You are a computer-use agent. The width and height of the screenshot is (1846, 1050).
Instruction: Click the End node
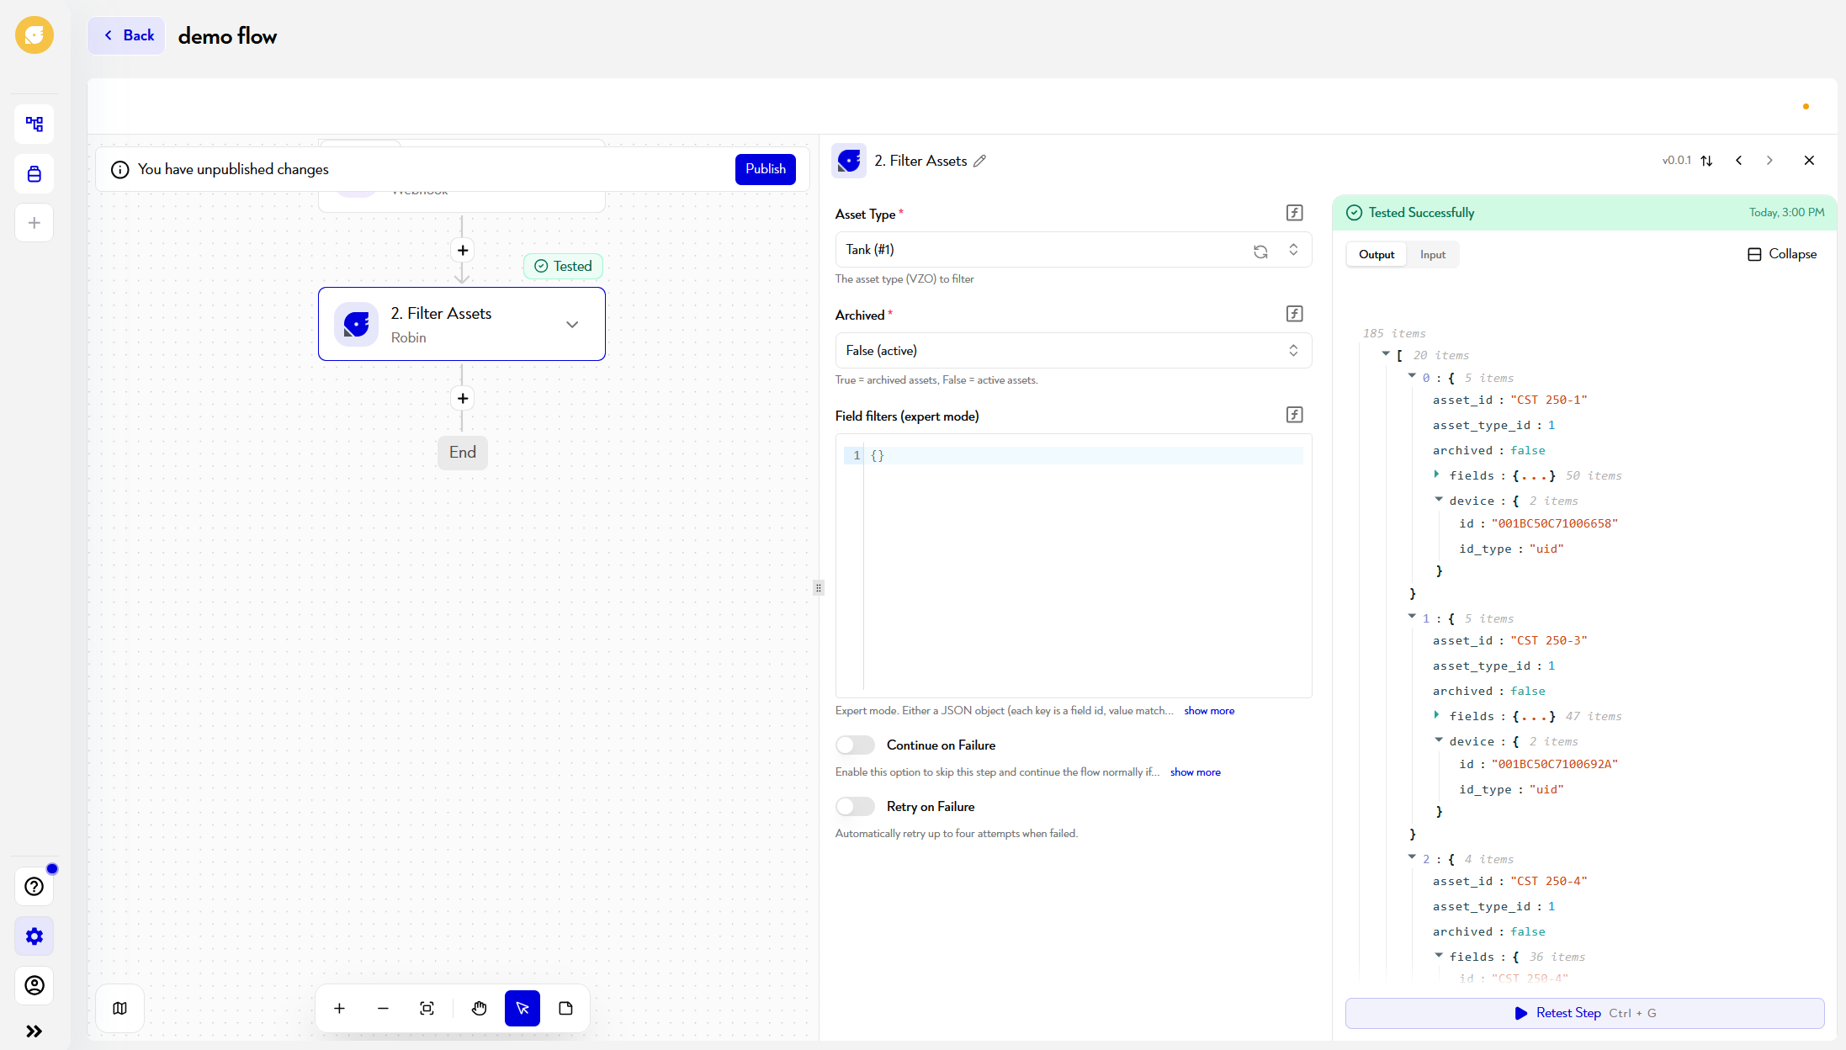coord(463,453)
